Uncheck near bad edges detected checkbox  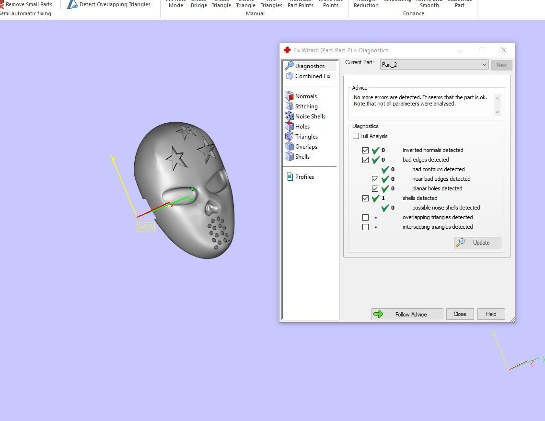(375, 179)
